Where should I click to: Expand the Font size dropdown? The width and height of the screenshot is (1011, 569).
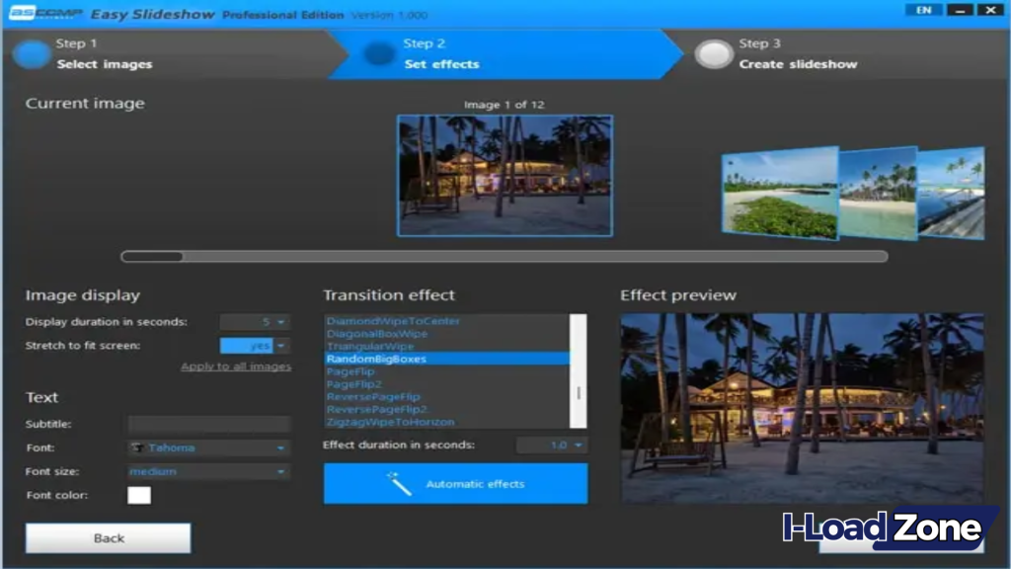(281, 471)
